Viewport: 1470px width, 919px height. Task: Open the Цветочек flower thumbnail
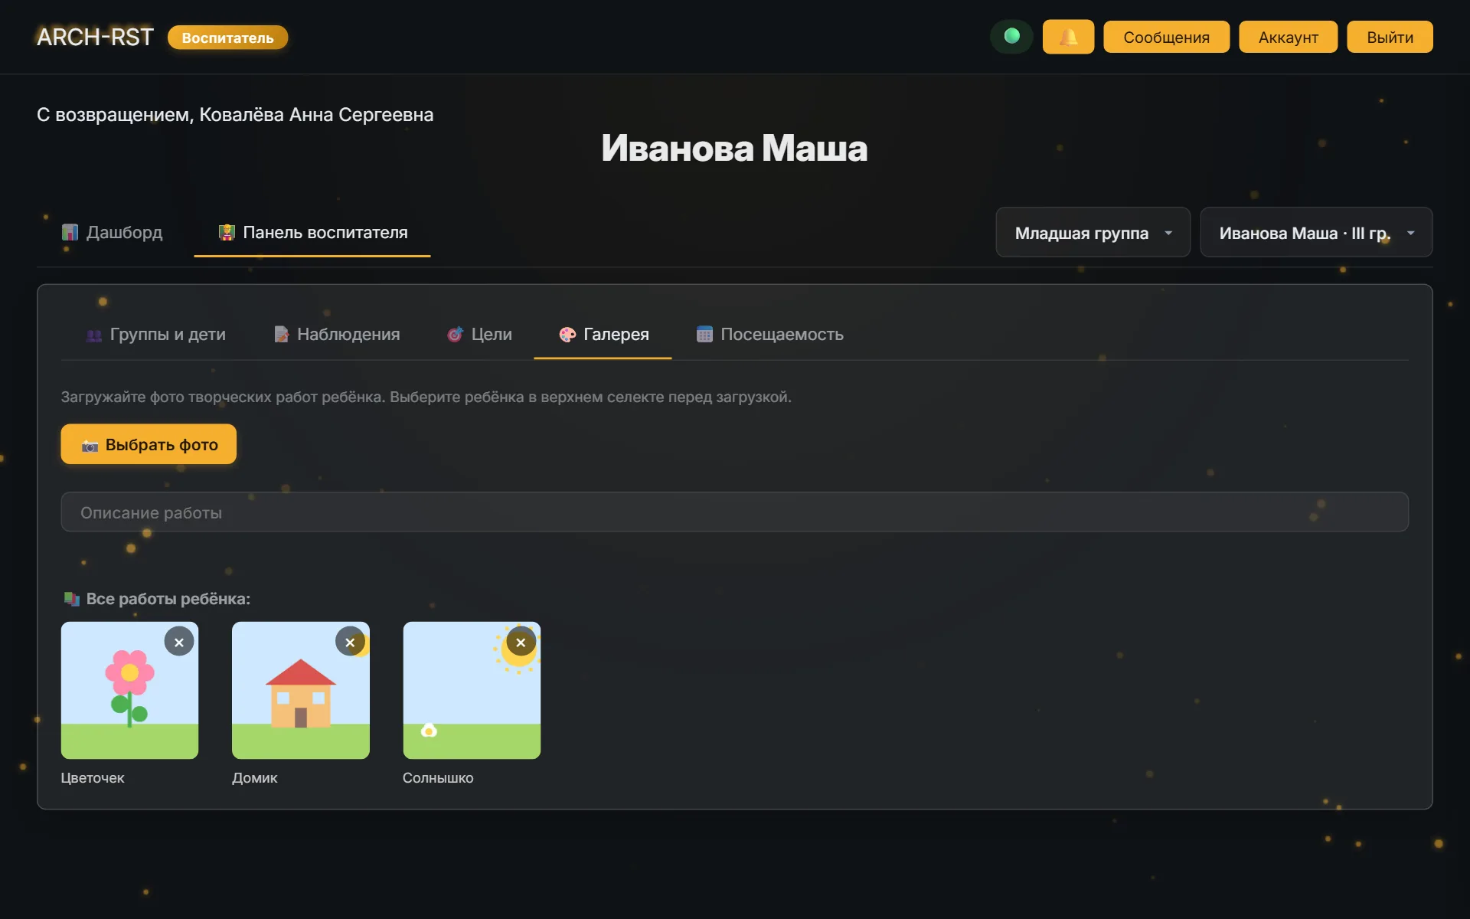129,690
